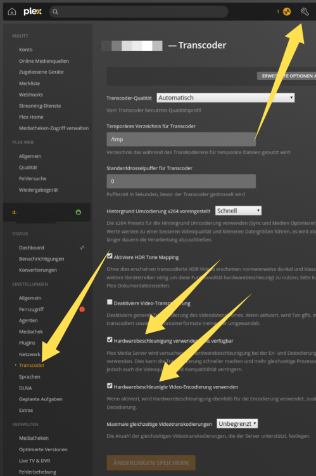
Task: Click the Standarddrosselpuffer input field
Action: 181,182
